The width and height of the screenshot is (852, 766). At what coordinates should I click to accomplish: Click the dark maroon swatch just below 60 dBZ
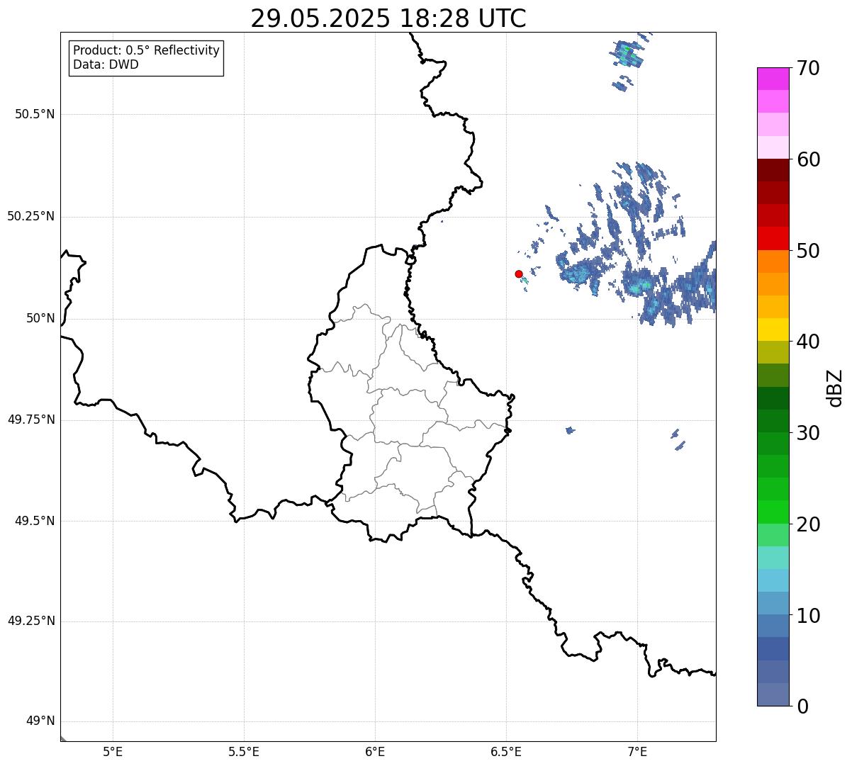[x=773, y=170]
